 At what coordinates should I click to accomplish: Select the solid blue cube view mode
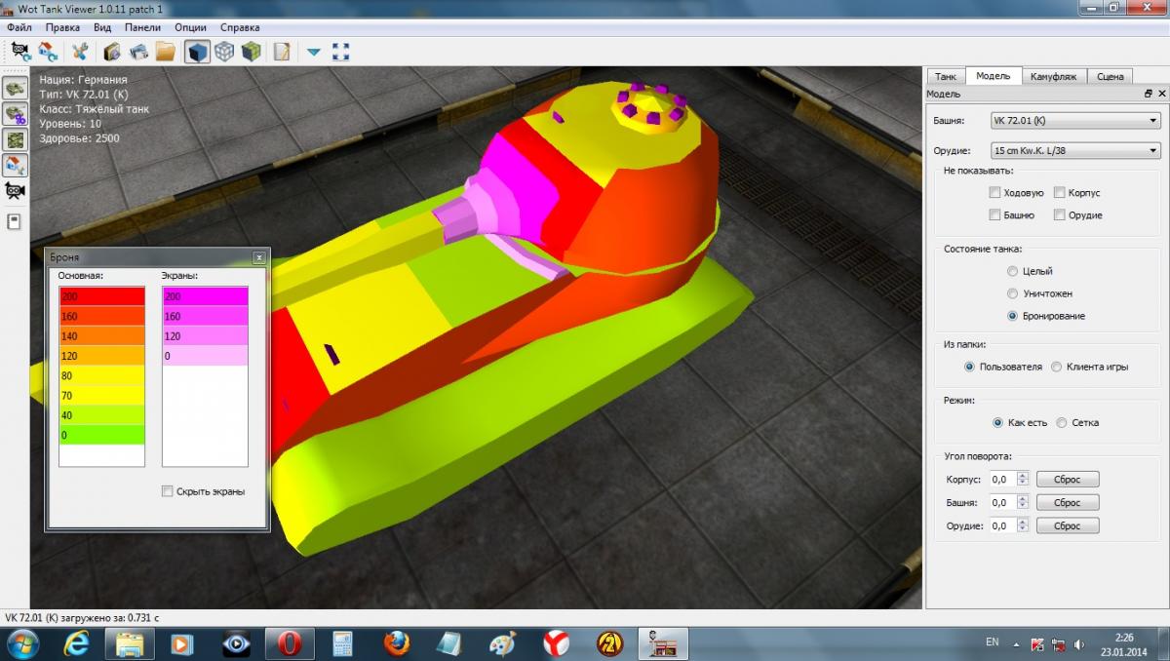point(197,51)
